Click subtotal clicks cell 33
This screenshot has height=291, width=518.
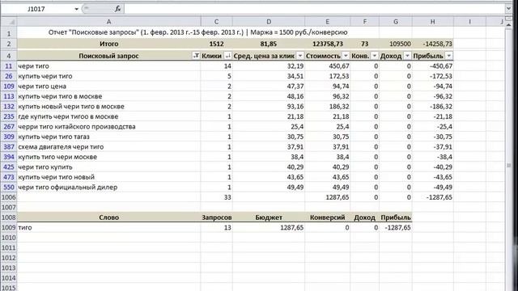(x=216, y=197)
